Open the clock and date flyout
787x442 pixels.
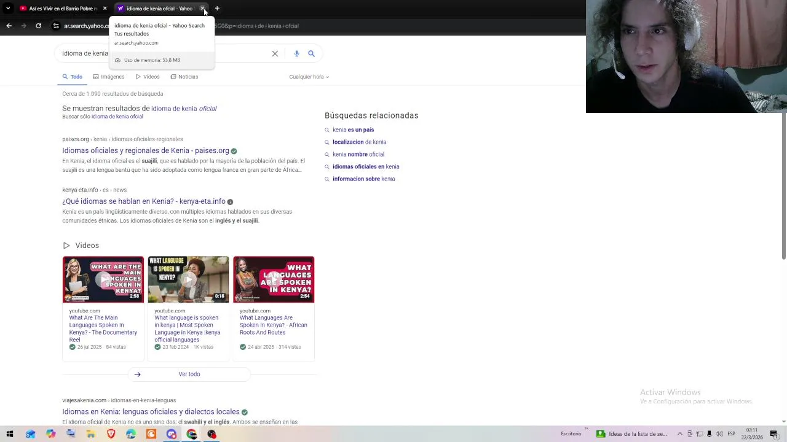(752, 433)
